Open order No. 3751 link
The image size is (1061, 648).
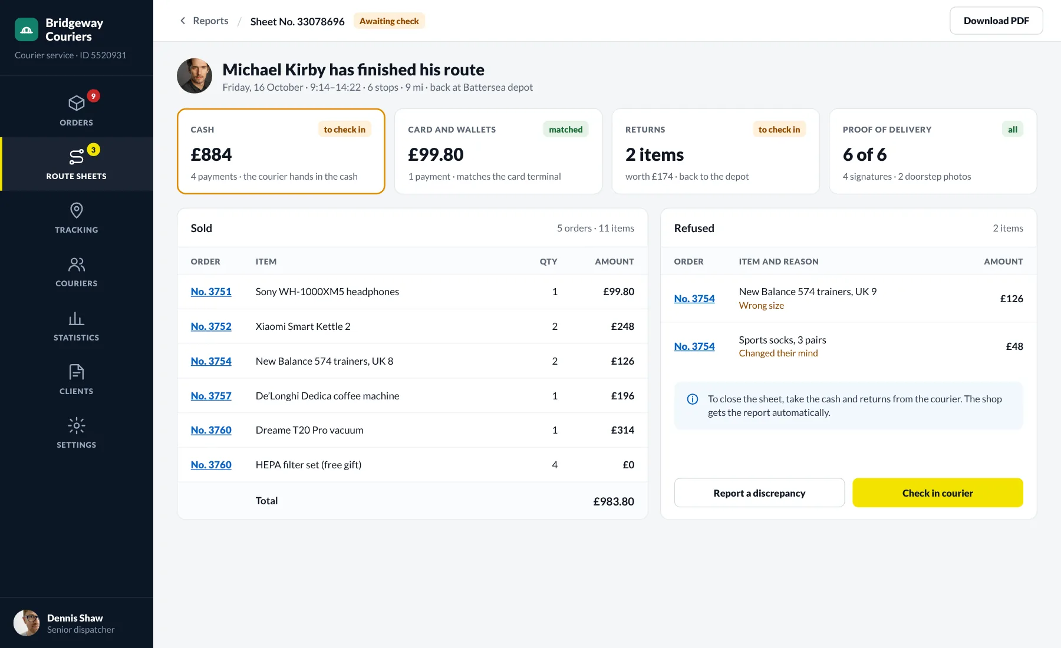[211, 292]
